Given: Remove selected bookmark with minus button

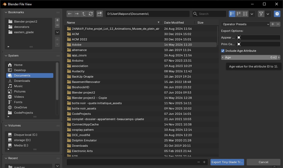Looking at the screenshot, I should 57,25.
